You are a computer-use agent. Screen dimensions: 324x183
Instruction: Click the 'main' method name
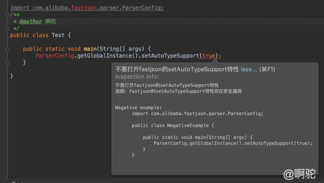coord(90,49)
